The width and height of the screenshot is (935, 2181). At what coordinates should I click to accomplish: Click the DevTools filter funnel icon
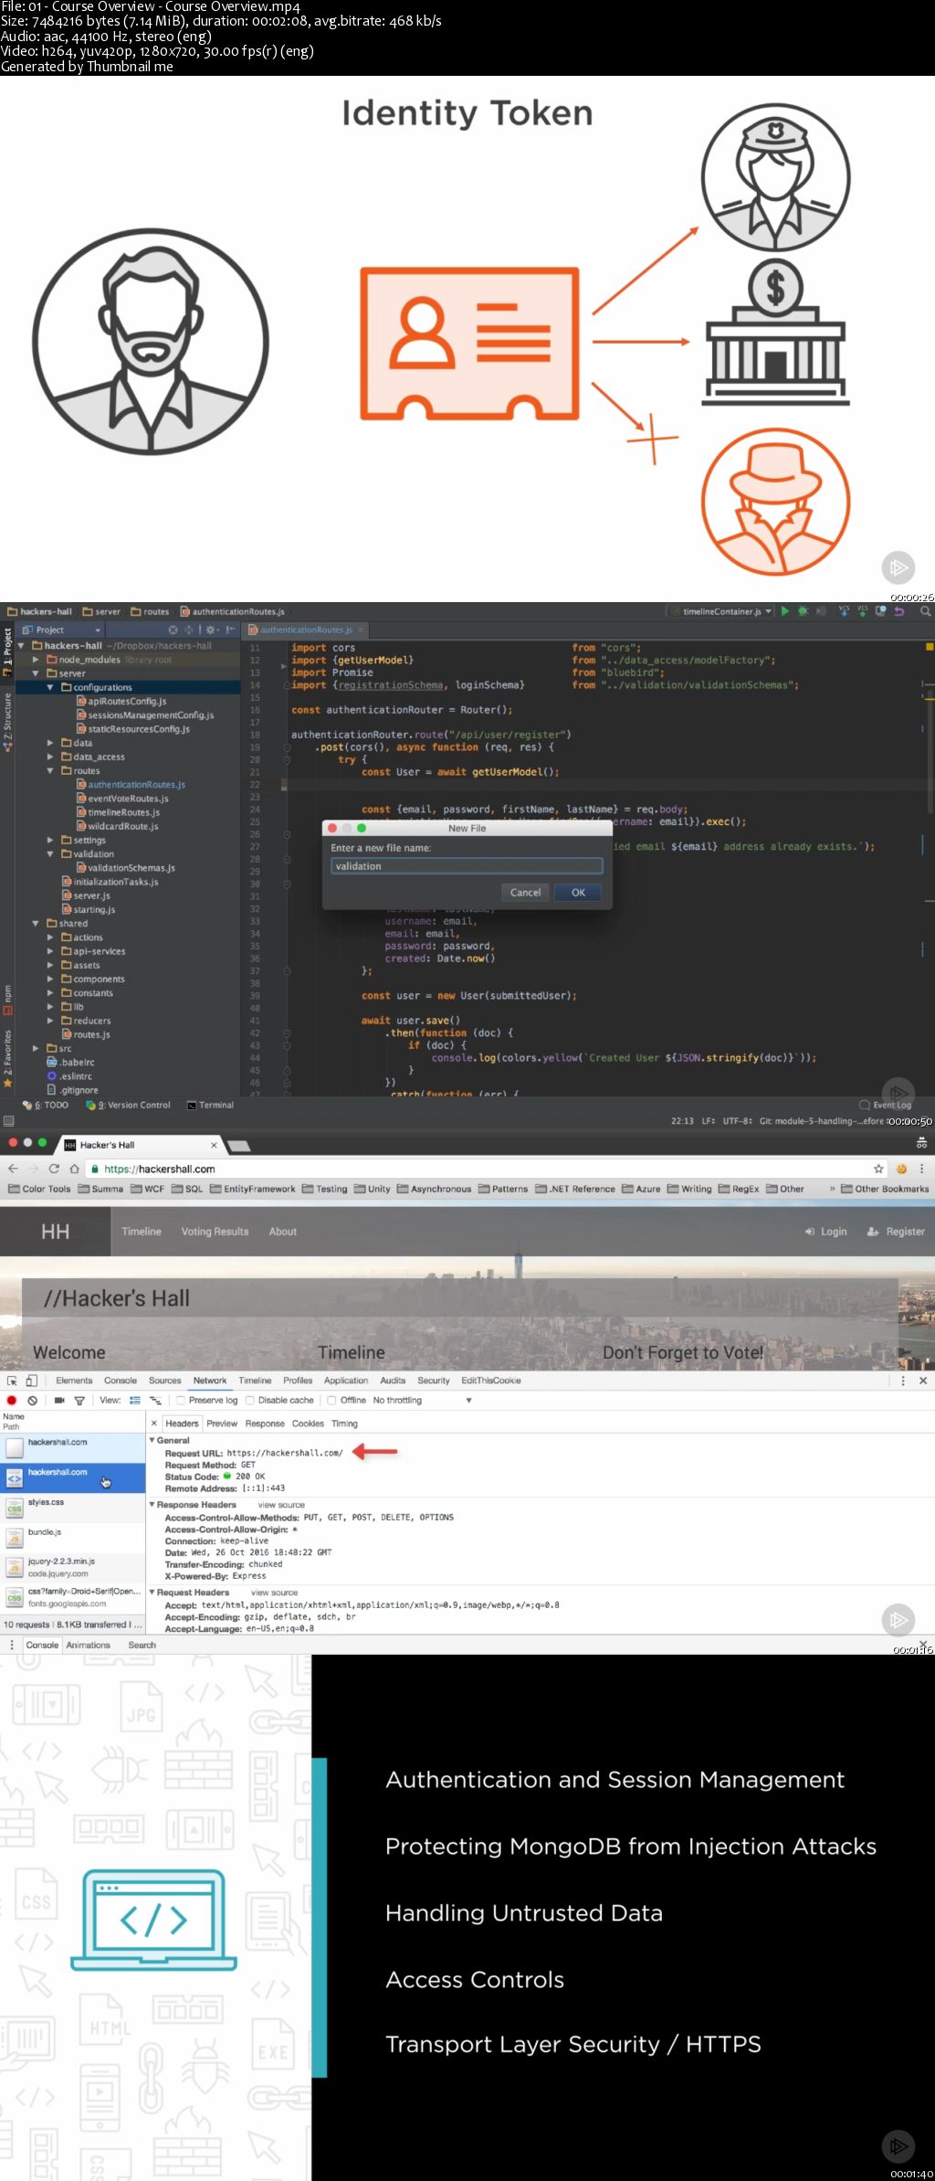click(79, 1400)
